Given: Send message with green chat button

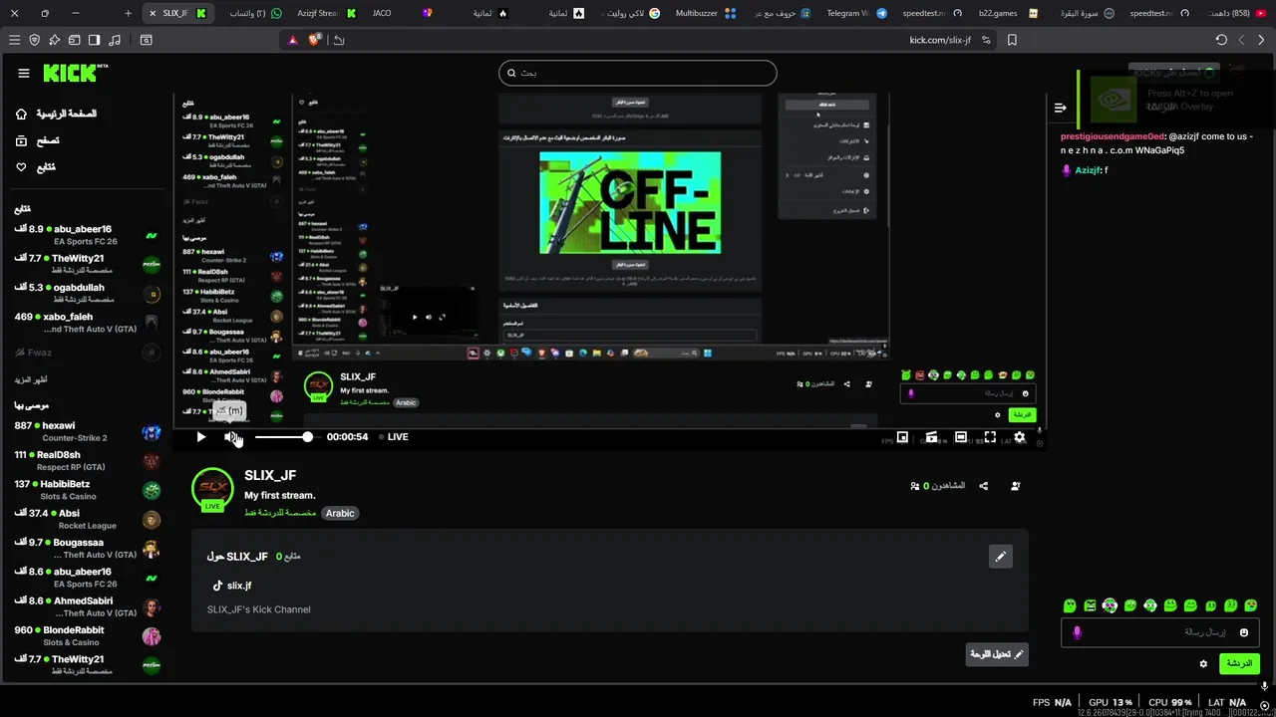Looking at the screenshot, I should click(1239, 663).
